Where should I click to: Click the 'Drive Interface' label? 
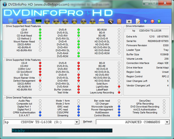click(135, 68)
